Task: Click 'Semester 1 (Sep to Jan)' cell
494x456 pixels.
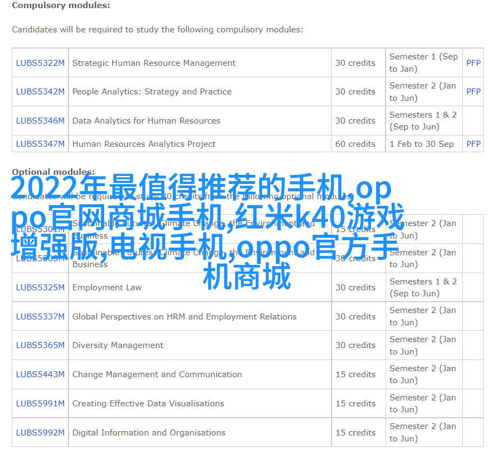Action: [424, 63]
